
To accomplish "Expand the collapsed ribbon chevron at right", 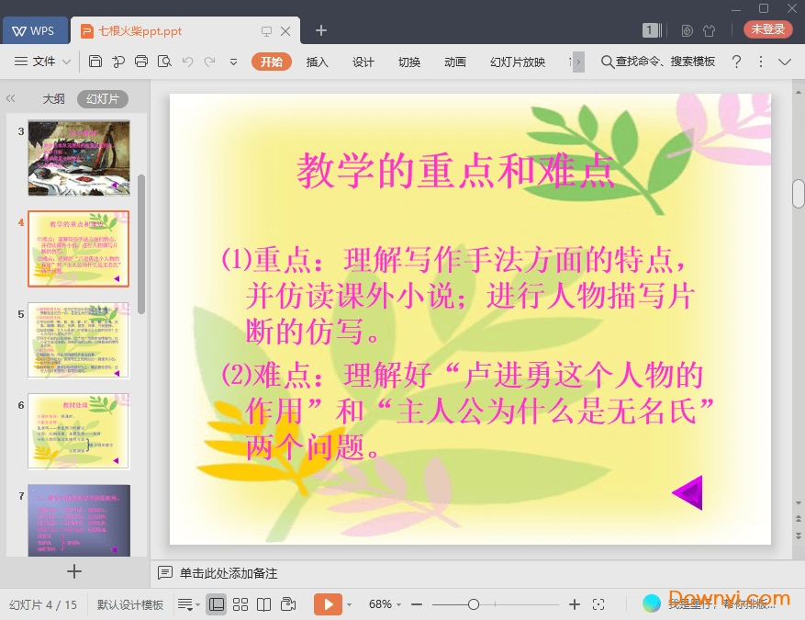I will pyautogui.click(x=785, y=62).
